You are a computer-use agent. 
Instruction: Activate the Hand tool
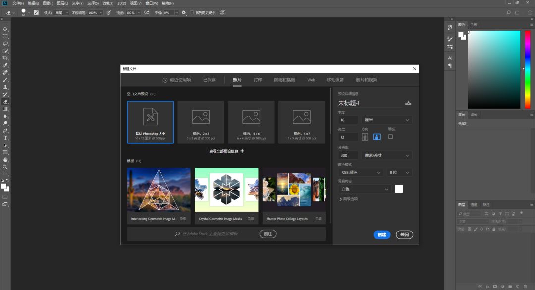(x=5, y=160)
